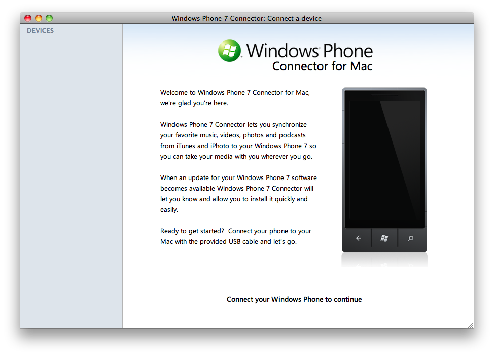Click the yellow minimize window button

click(x=39, y=18)
